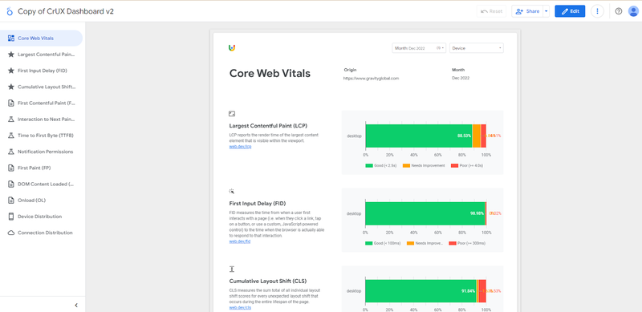The width and height of the screenshot is (642, 312).
Task: Click the Looker Studio logo icon
Action: pos(10,11)
